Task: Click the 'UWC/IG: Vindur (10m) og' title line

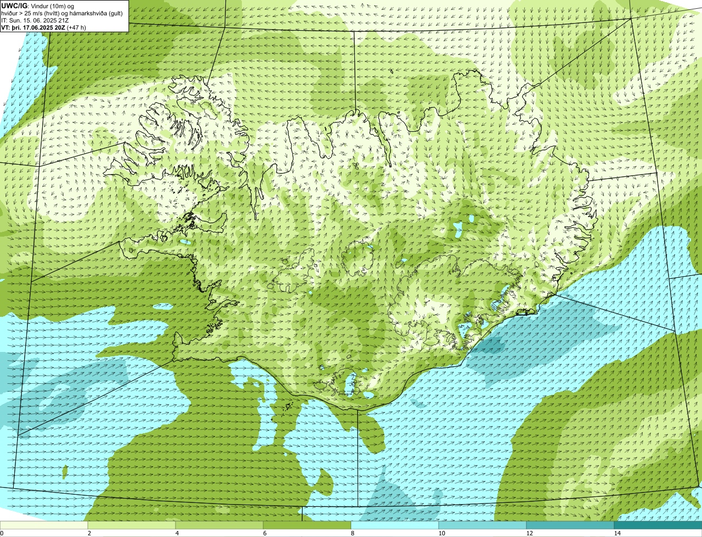Action: tap(37, 6)
